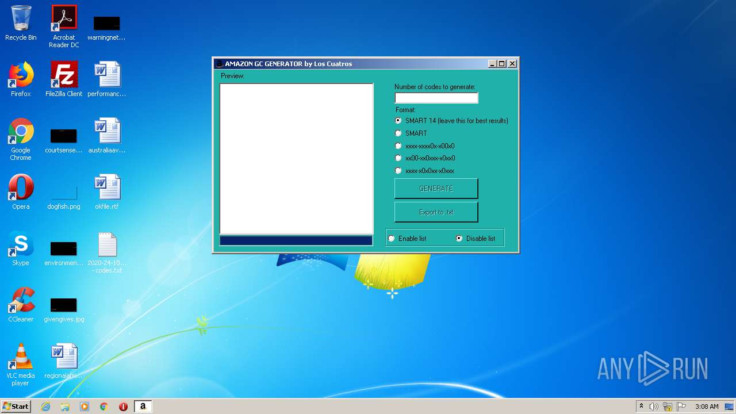Select the CCleaner desktop shortcut
Image resolution: width=736 pixels, height=414 pixels.
click(21, 305)
